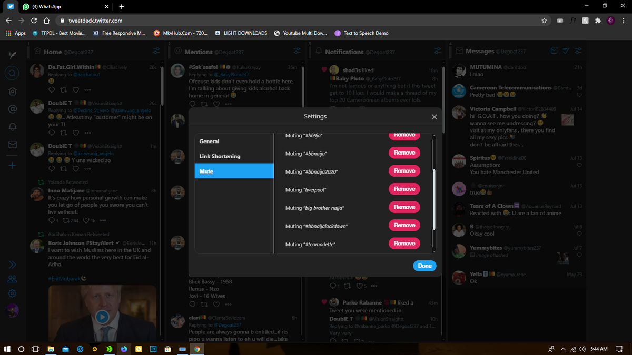Go back in the browser
Viewport: 632px width, 355px height.
point(8,21)
